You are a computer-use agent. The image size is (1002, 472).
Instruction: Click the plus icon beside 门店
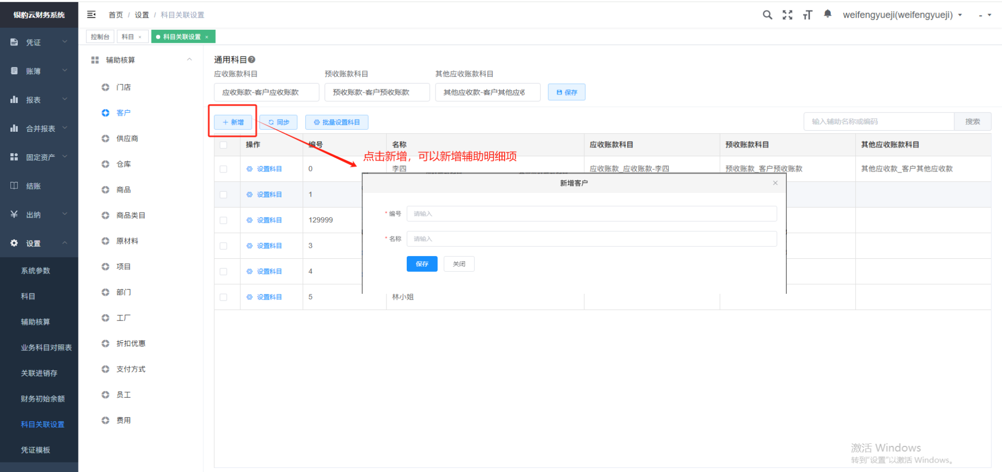pyautogui.click(x=105, y=87)
